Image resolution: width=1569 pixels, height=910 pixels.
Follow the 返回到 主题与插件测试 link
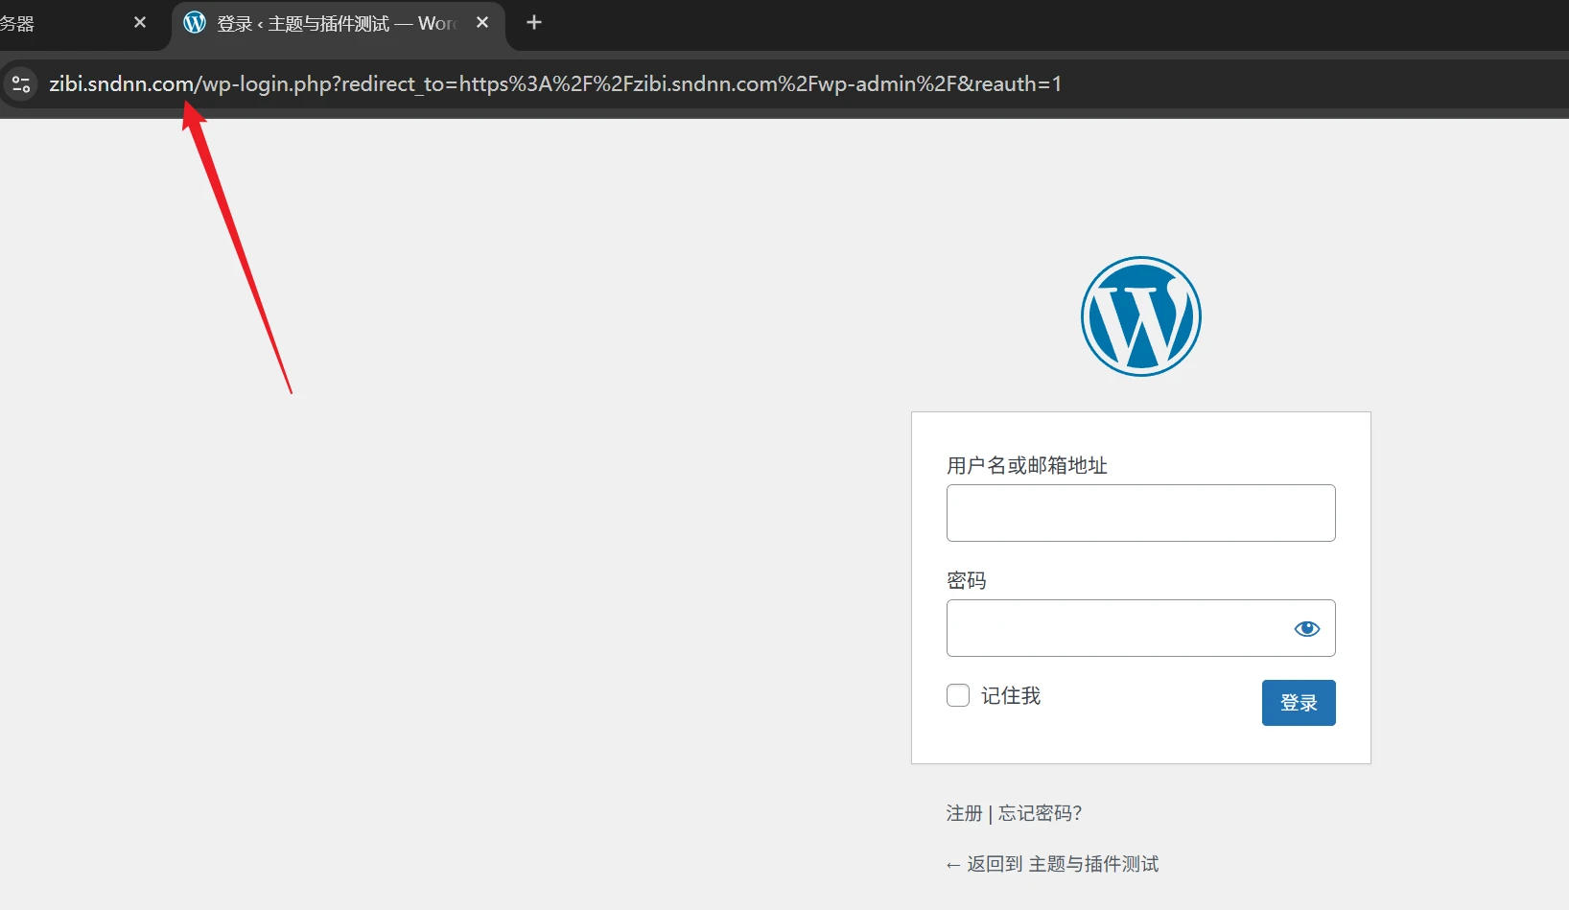(1052, 864)
